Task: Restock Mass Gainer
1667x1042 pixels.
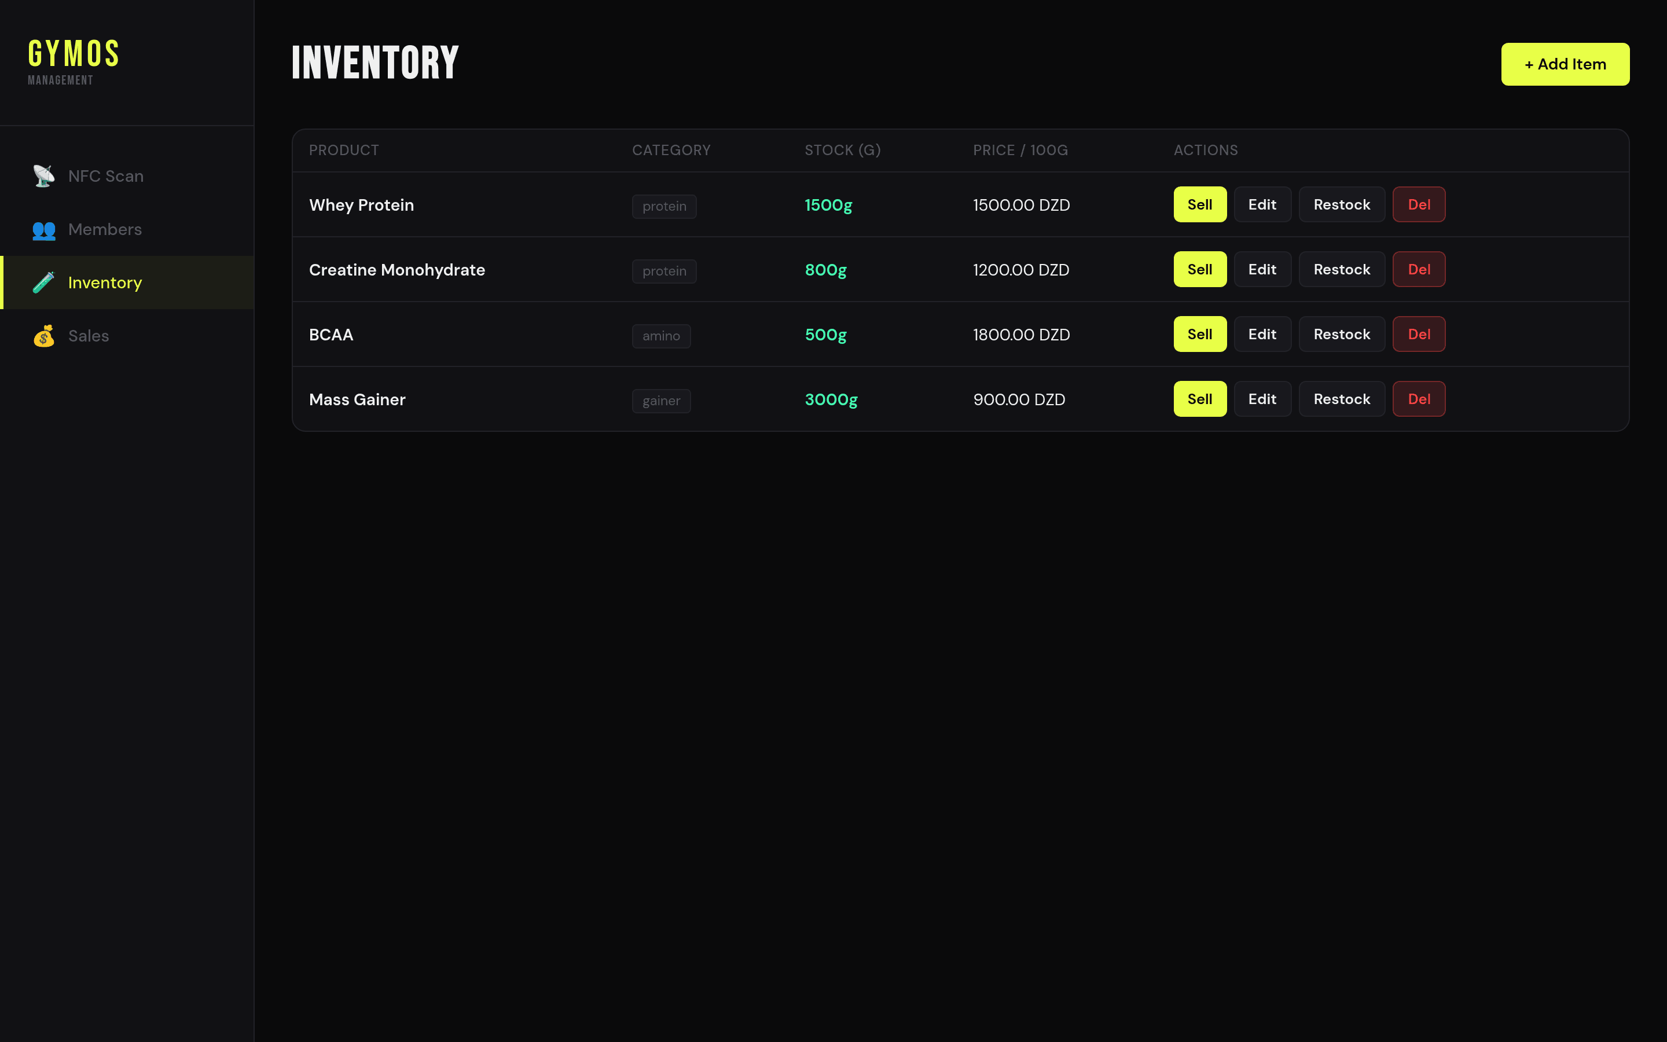Action: pyautogui.click(x=1342, y=399)
